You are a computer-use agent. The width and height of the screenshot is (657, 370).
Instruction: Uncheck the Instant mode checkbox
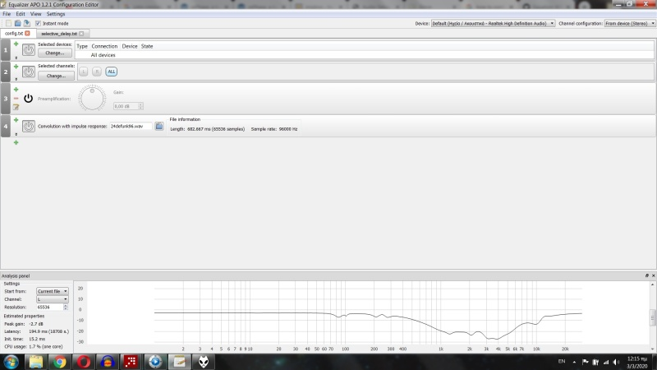[x=38, y=23]
